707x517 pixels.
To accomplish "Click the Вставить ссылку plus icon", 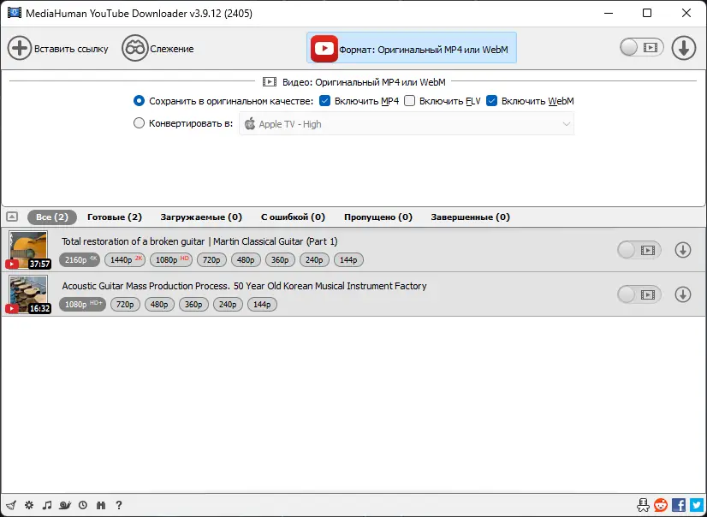I will click(x=20, y=48).
